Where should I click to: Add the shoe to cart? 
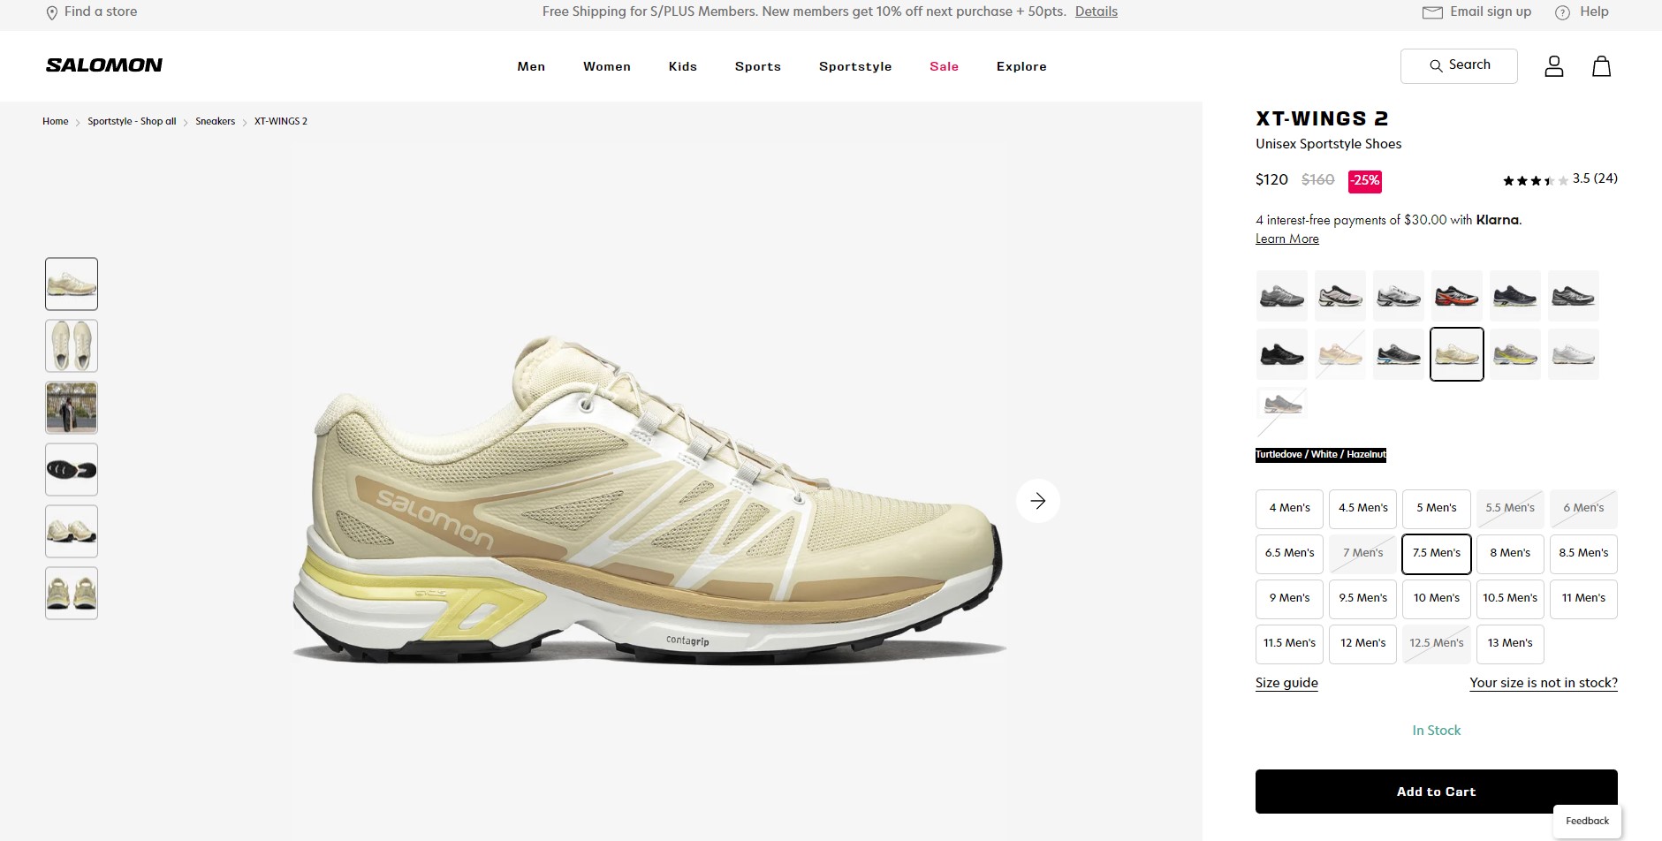pyautogui.click(x=1436, y=792)
